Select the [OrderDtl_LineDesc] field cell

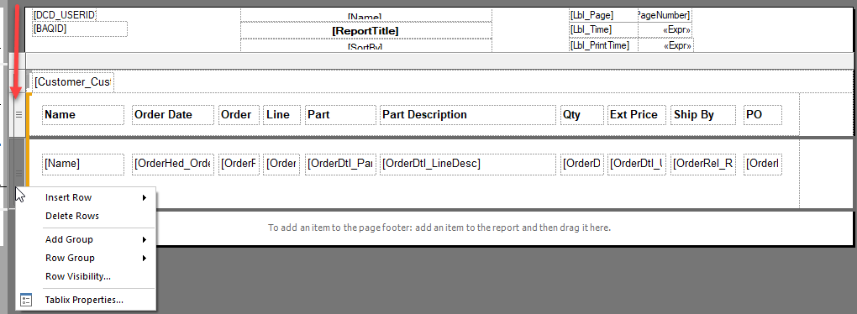pyautogui.click(x=468, y=164)
